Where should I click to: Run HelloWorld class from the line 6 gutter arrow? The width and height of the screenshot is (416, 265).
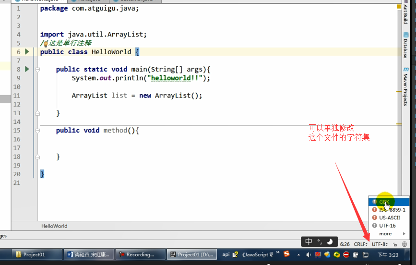27,51
